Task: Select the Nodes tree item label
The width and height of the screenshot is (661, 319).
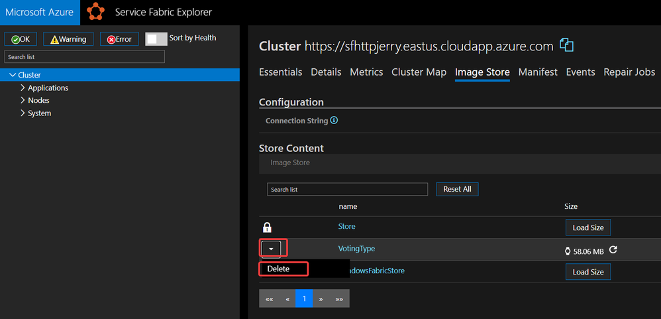Action: coord(38,100)
